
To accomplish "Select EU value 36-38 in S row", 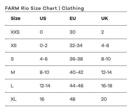I will (76, 59).
